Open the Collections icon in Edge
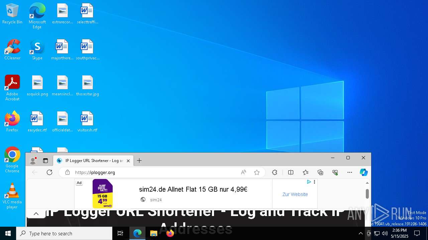 point(320,172)
